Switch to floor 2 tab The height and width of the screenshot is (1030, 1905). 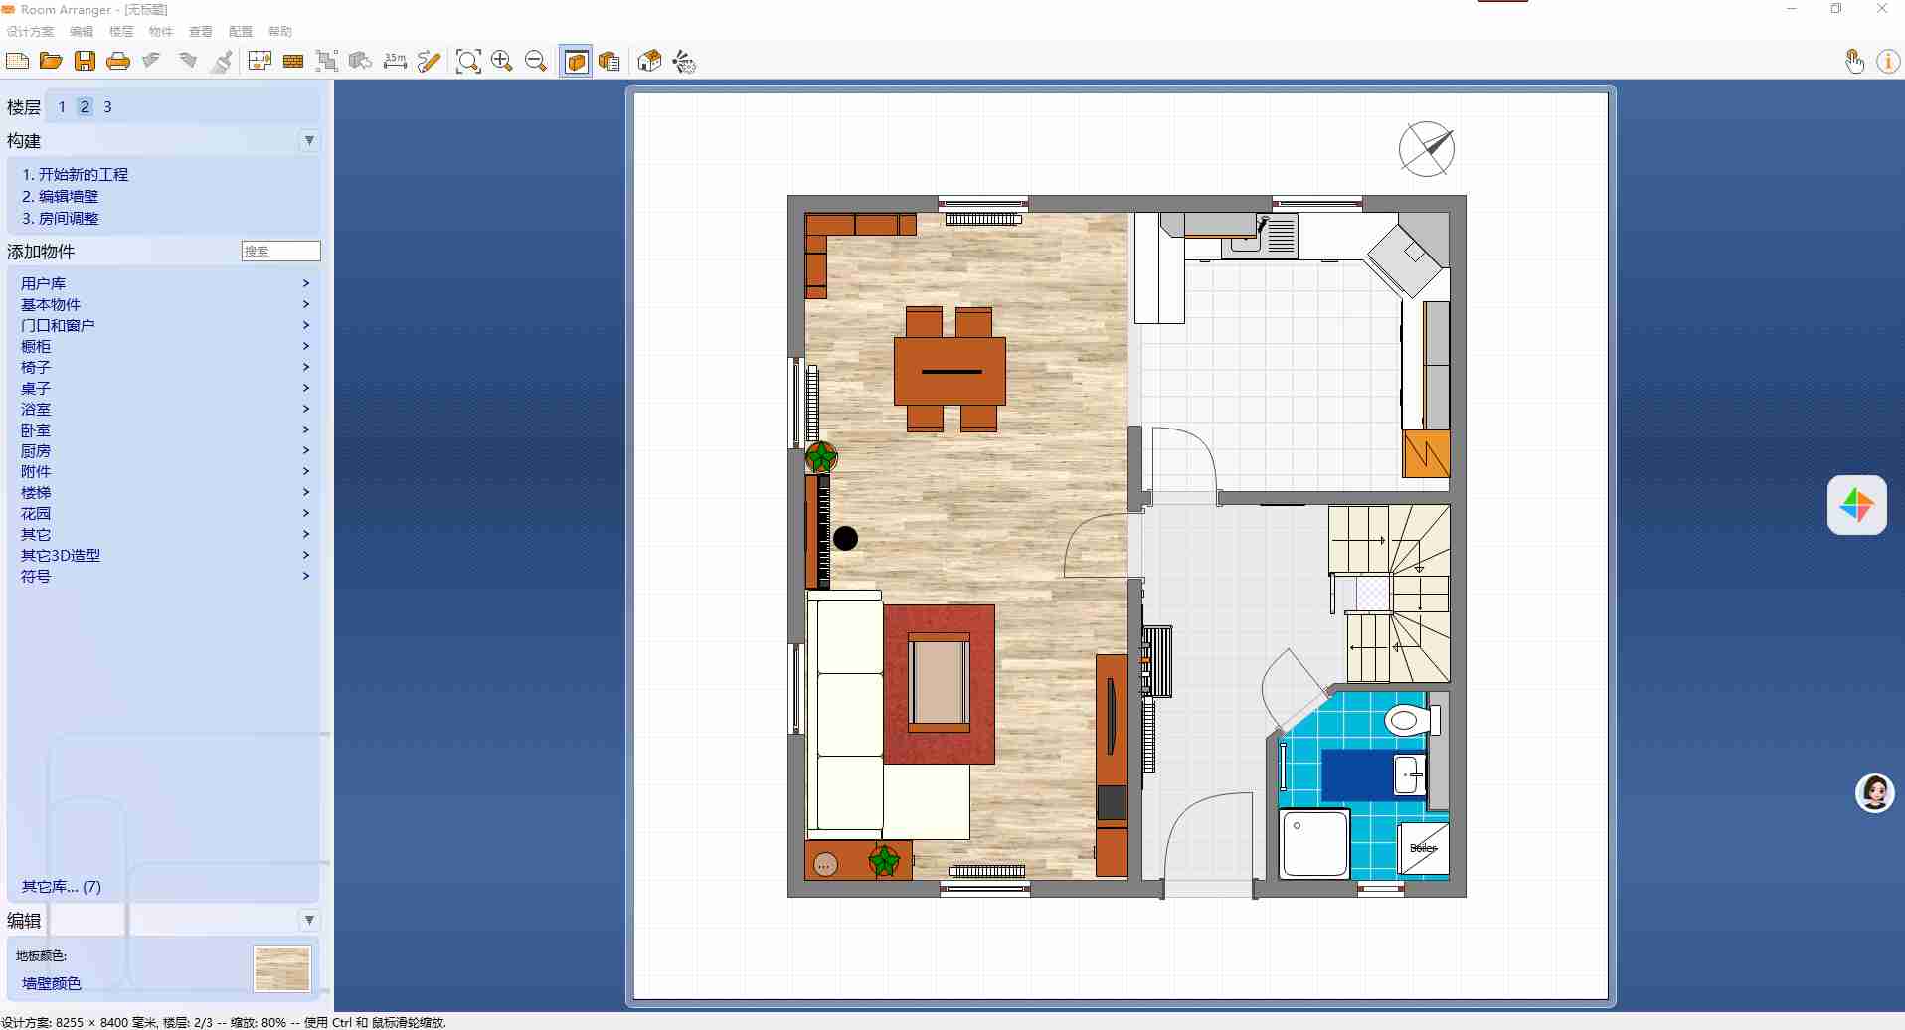pyautogui.click(x=86, y=107)
